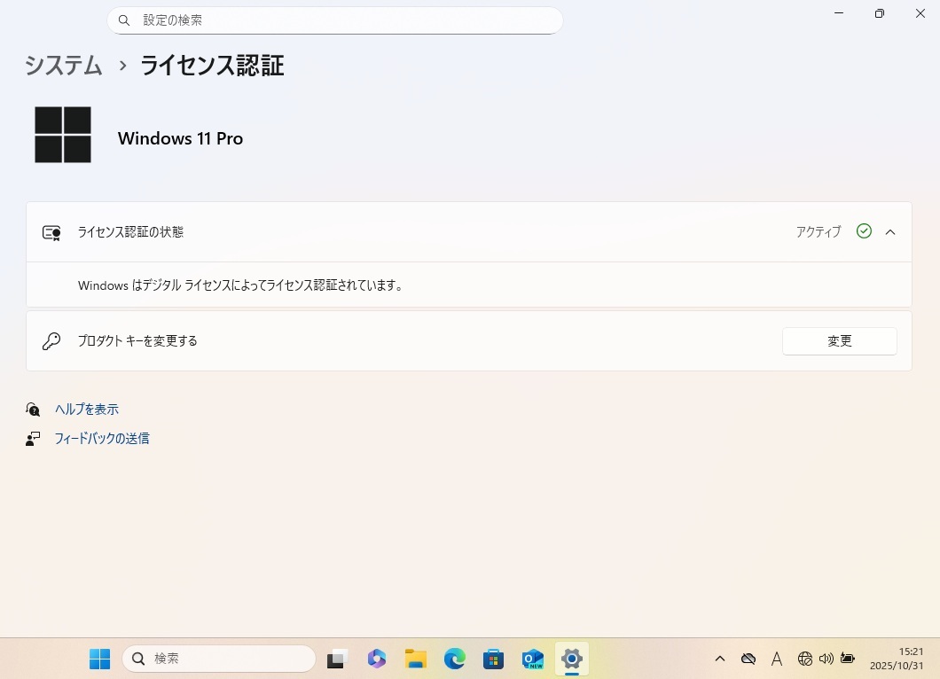This screenshot has width=940, height=679.
Task: Click the help headset icon
Action: pyautogui.click(x=33, y=410)
